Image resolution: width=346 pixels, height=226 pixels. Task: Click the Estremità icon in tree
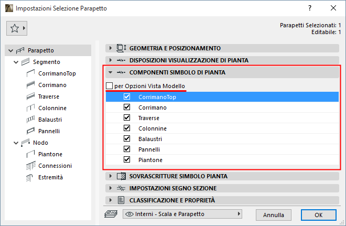(30, 177)
